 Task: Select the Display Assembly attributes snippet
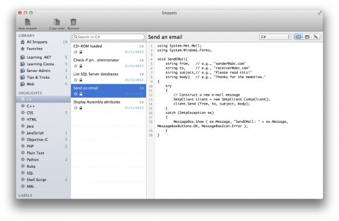tap(108, 105)
